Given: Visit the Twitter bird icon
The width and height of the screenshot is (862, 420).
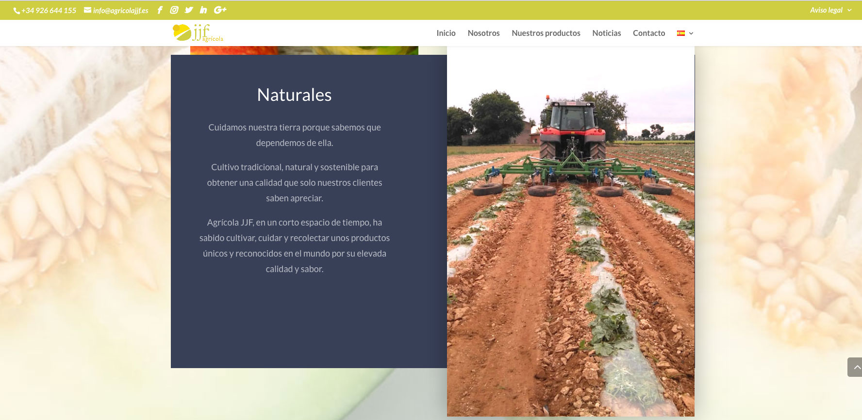Looking at the screenshot, I should [189, 10].
